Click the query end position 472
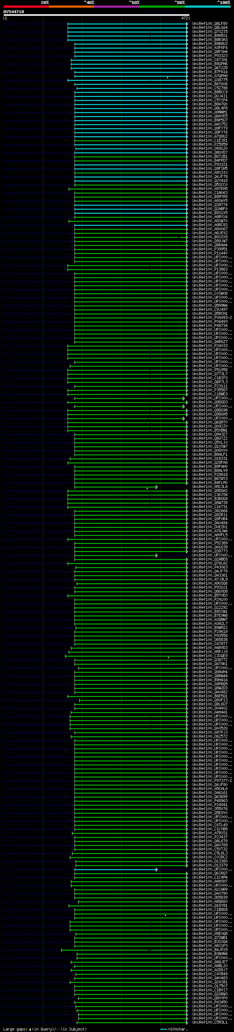Image resolution: width=234 pixels, height=1032 pixels. pos(184,18)
